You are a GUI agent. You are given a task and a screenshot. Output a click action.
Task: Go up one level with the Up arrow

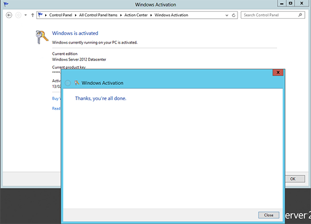(x=33, y=15)
